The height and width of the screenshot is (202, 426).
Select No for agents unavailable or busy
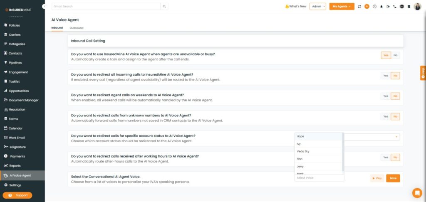tap(395, 55)
